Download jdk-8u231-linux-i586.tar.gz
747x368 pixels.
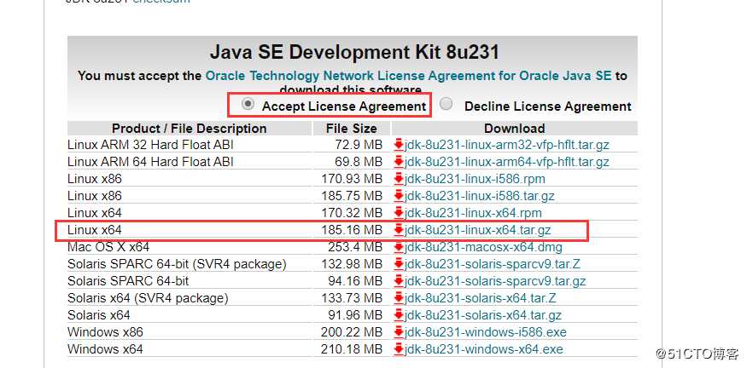(479, 196)
